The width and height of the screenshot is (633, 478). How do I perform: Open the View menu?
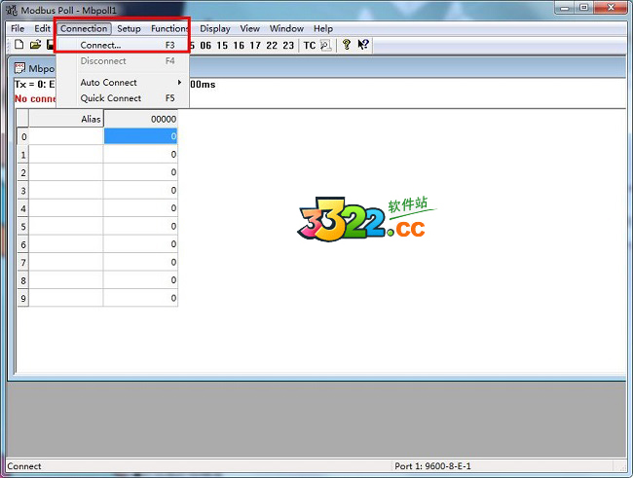pos(250,29)
